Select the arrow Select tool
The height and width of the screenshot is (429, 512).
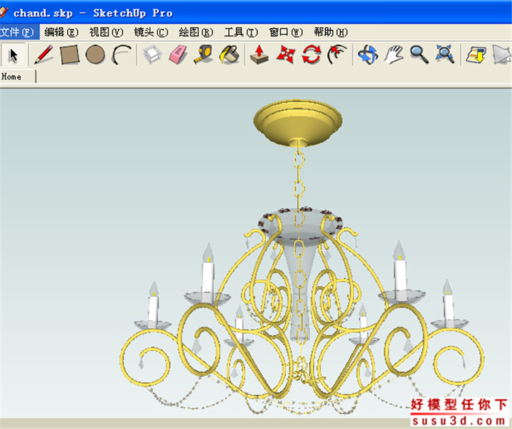tap(13, 55)
